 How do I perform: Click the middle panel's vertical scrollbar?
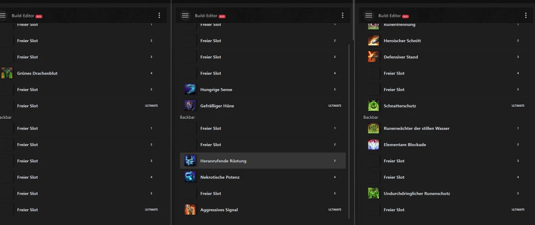coord(349,131)
